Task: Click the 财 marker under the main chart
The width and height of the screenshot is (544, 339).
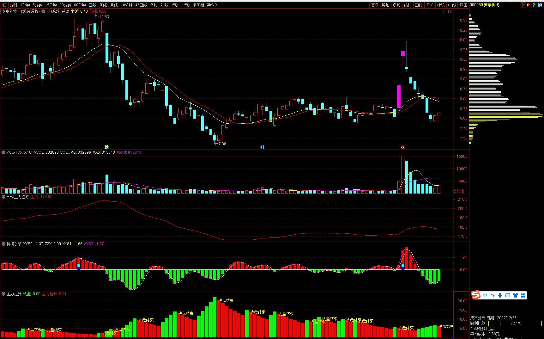Action: pyautogui.click(x=262, y=147)
